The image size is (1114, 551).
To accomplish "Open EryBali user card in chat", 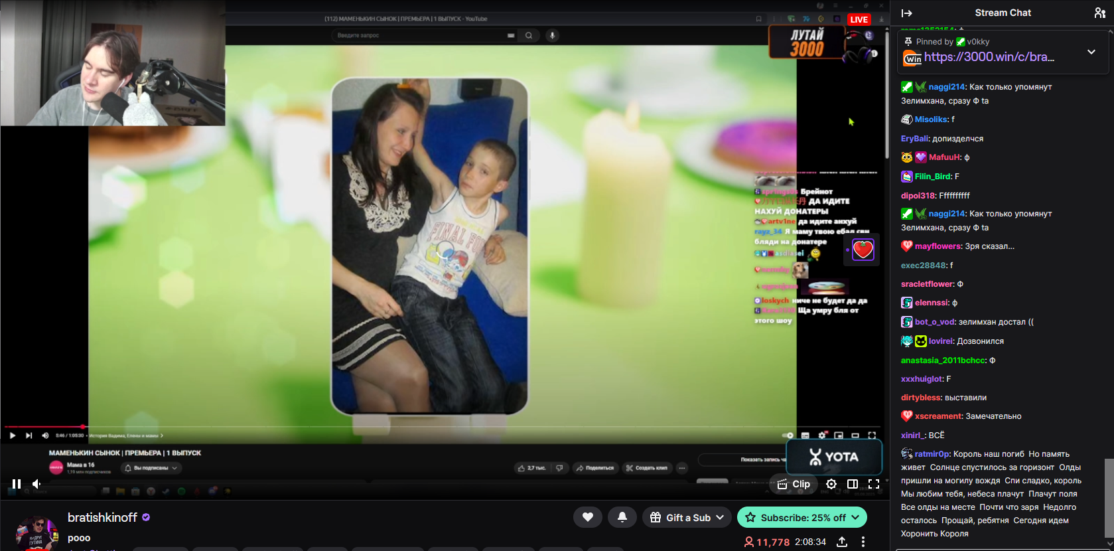I will point(914,139).
